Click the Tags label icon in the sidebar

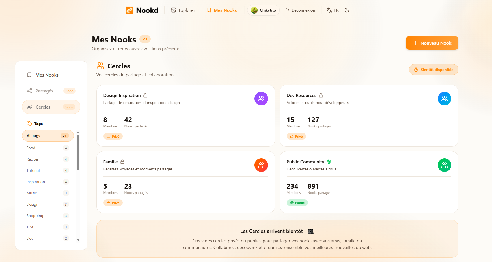point(29,123)
